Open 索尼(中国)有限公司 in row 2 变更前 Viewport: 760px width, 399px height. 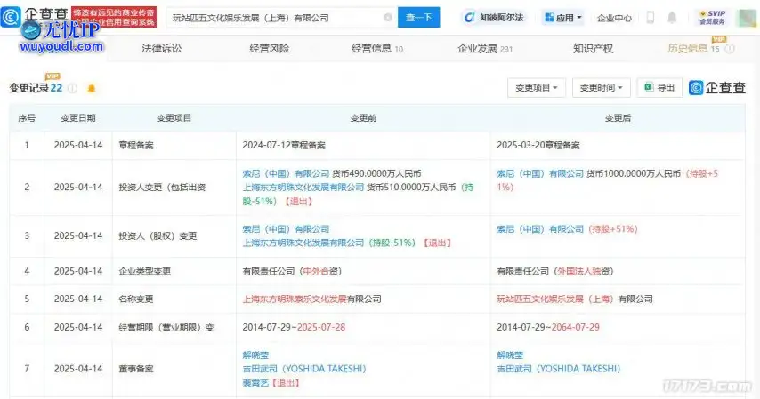pyautogui.click(x=286, y=173)
